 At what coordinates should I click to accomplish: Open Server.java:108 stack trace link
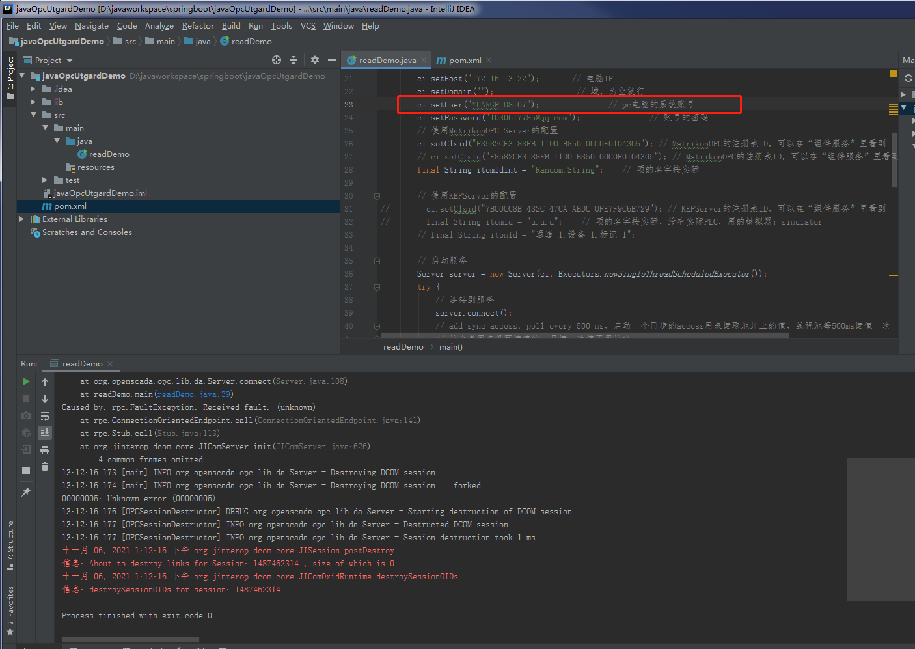(x=310, y=381)
